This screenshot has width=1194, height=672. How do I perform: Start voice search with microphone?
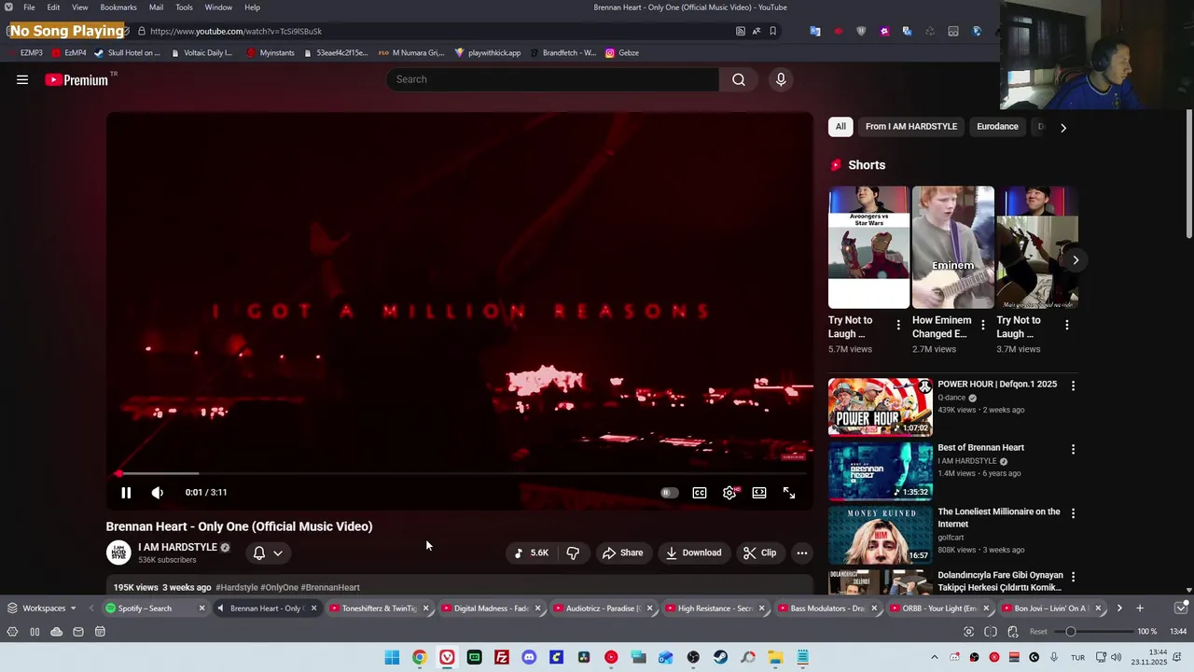(781, 79)
